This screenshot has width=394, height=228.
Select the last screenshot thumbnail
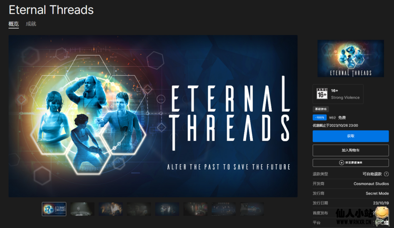(252, 209)
